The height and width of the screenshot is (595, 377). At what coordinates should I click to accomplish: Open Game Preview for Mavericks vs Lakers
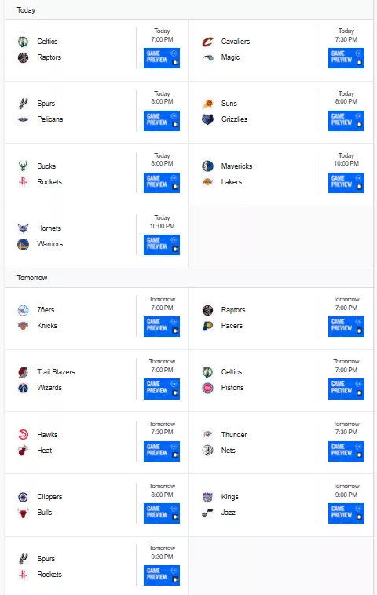[346, 183]
